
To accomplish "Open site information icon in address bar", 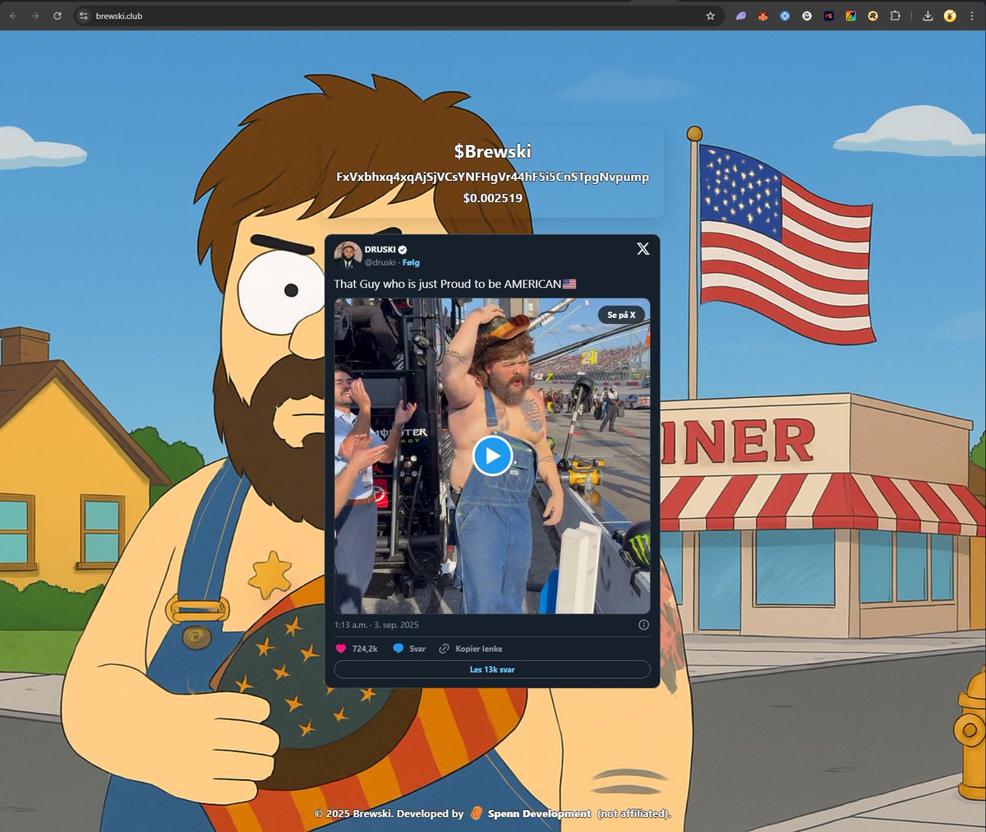I will click(x=83, y=16).
